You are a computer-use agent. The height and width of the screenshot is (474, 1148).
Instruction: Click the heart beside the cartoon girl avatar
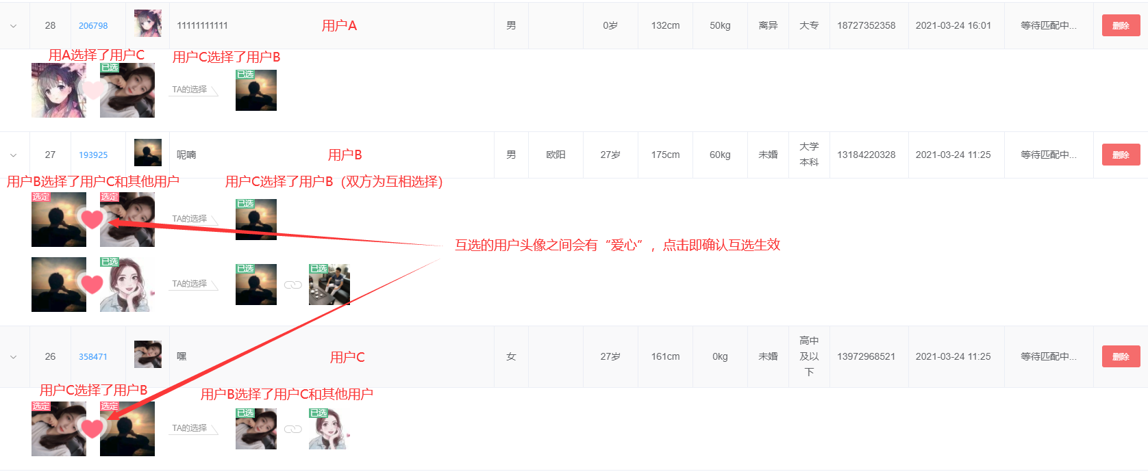(92, 285)
